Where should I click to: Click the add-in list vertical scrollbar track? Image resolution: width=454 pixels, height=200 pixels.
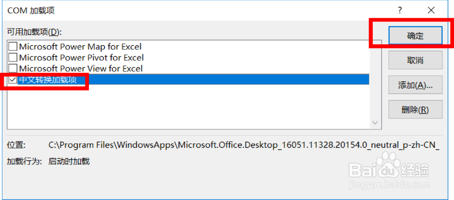click(x=375, y=82)
